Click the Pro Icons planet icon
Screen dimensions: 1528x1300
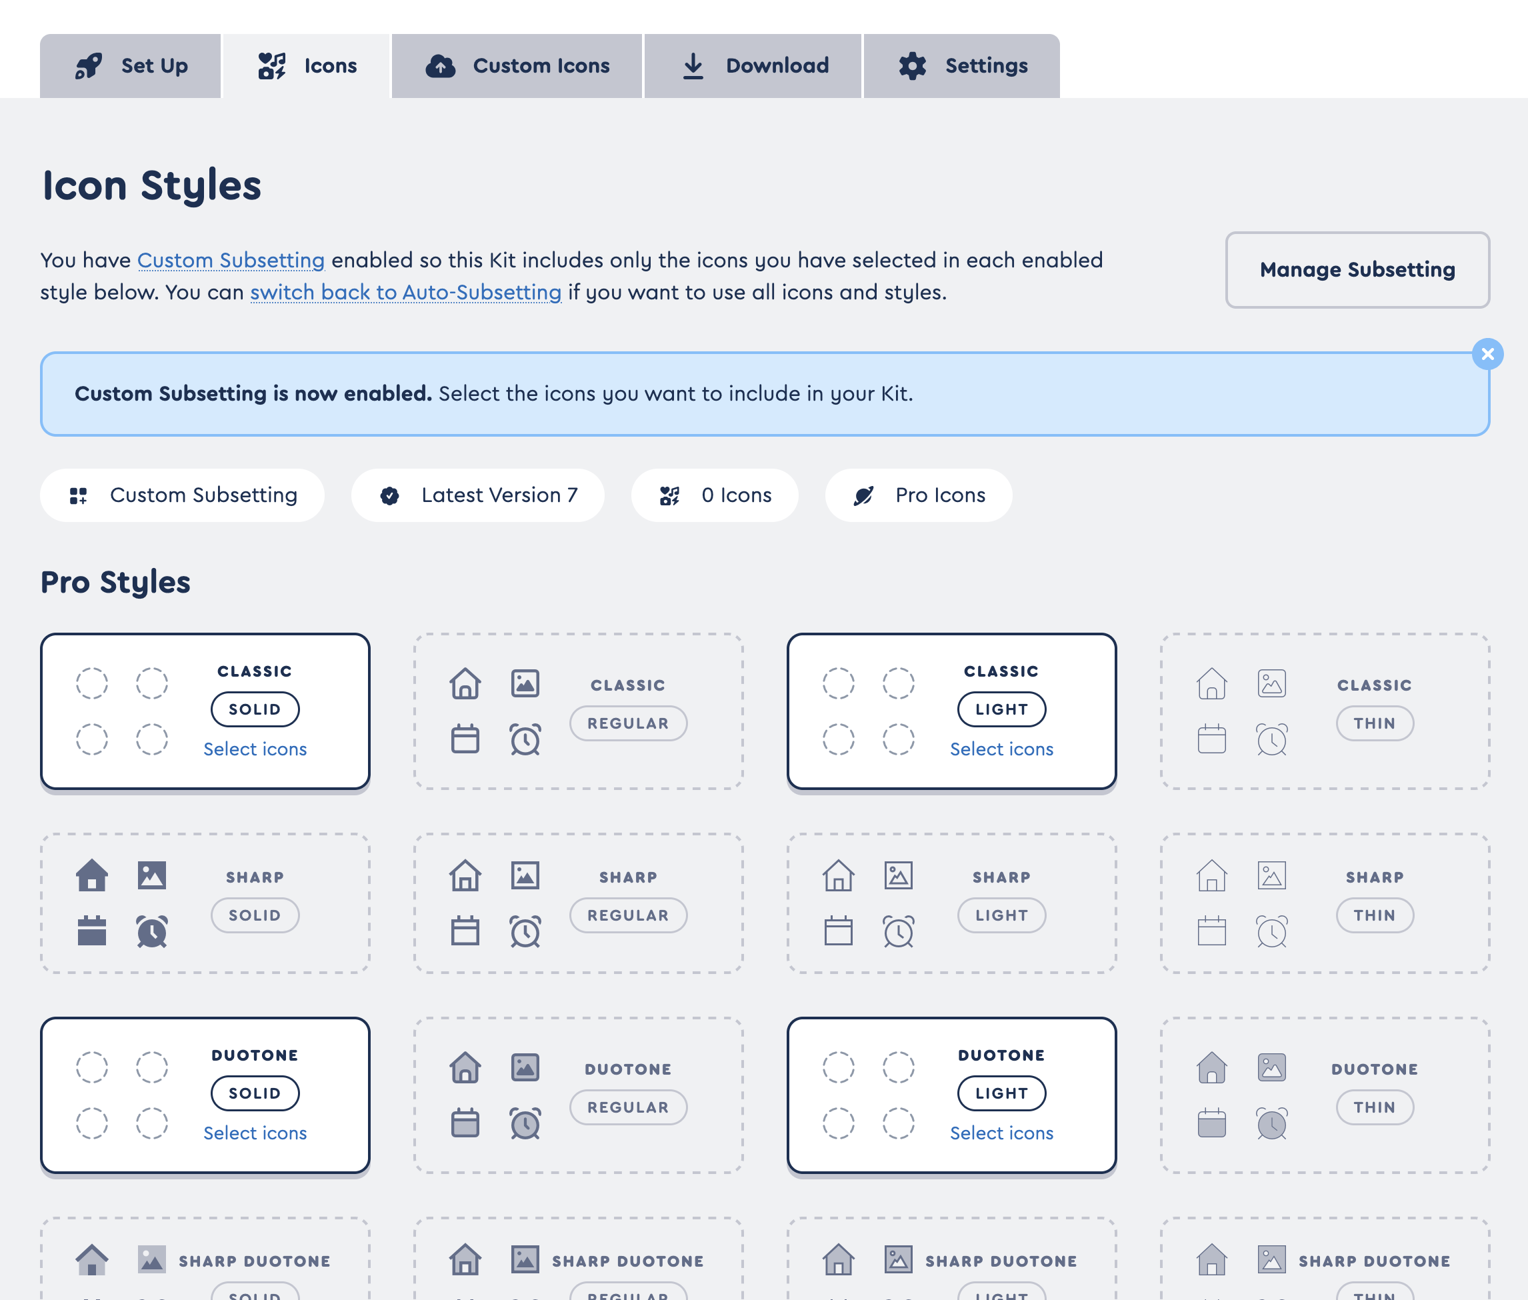863,495
